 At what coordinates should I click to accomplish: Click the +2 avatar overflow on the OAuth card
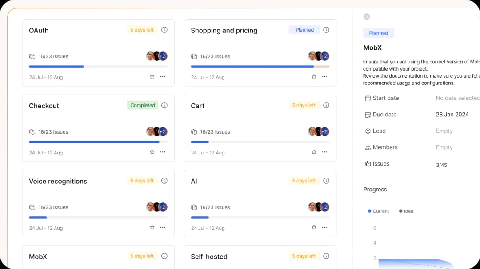(162, 56)
